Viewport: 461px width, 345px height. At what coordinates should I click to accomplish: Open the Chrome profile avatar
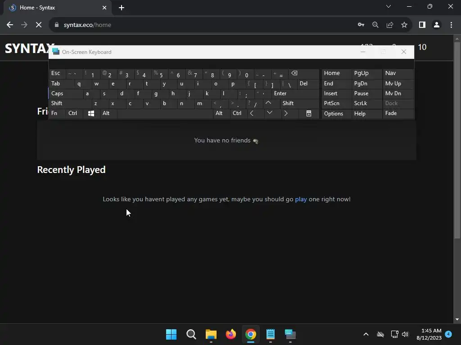coord(437,25)
